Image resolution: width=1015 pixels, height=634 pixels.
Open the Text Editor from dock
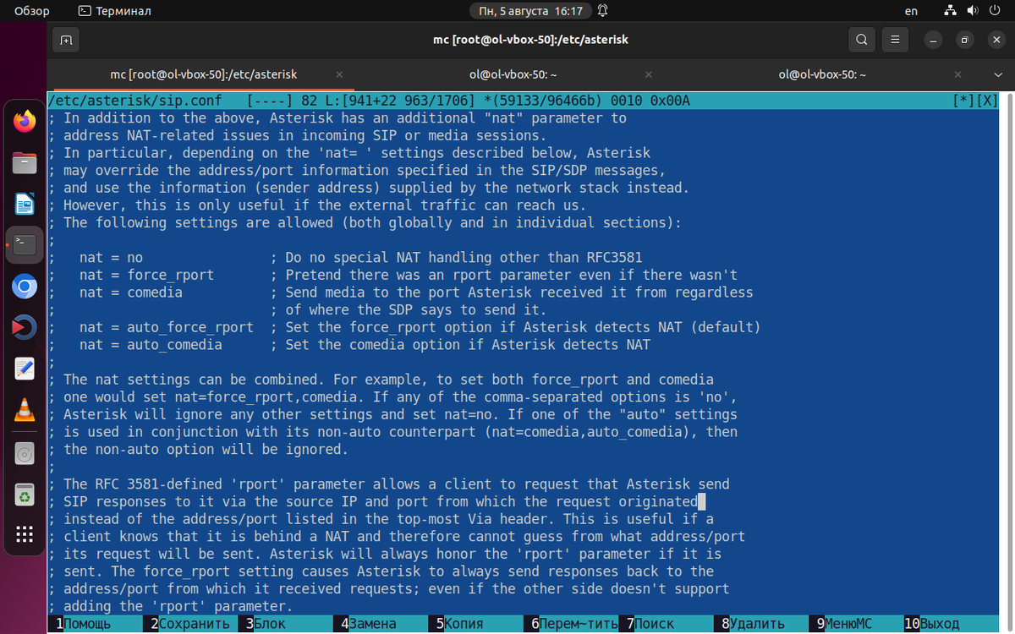point(25,369)
